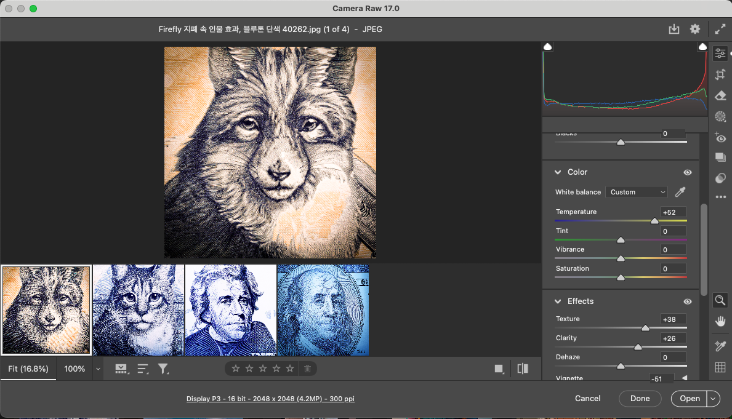Expand the Vignette options triangle
Image resolution: width=732 pixels, height=419 pixels.
click(x=685, y=378)
